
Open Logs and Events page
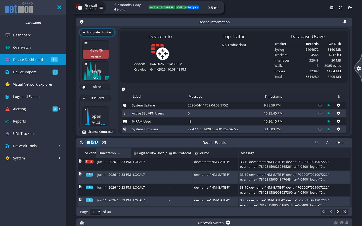coord(33,97)
